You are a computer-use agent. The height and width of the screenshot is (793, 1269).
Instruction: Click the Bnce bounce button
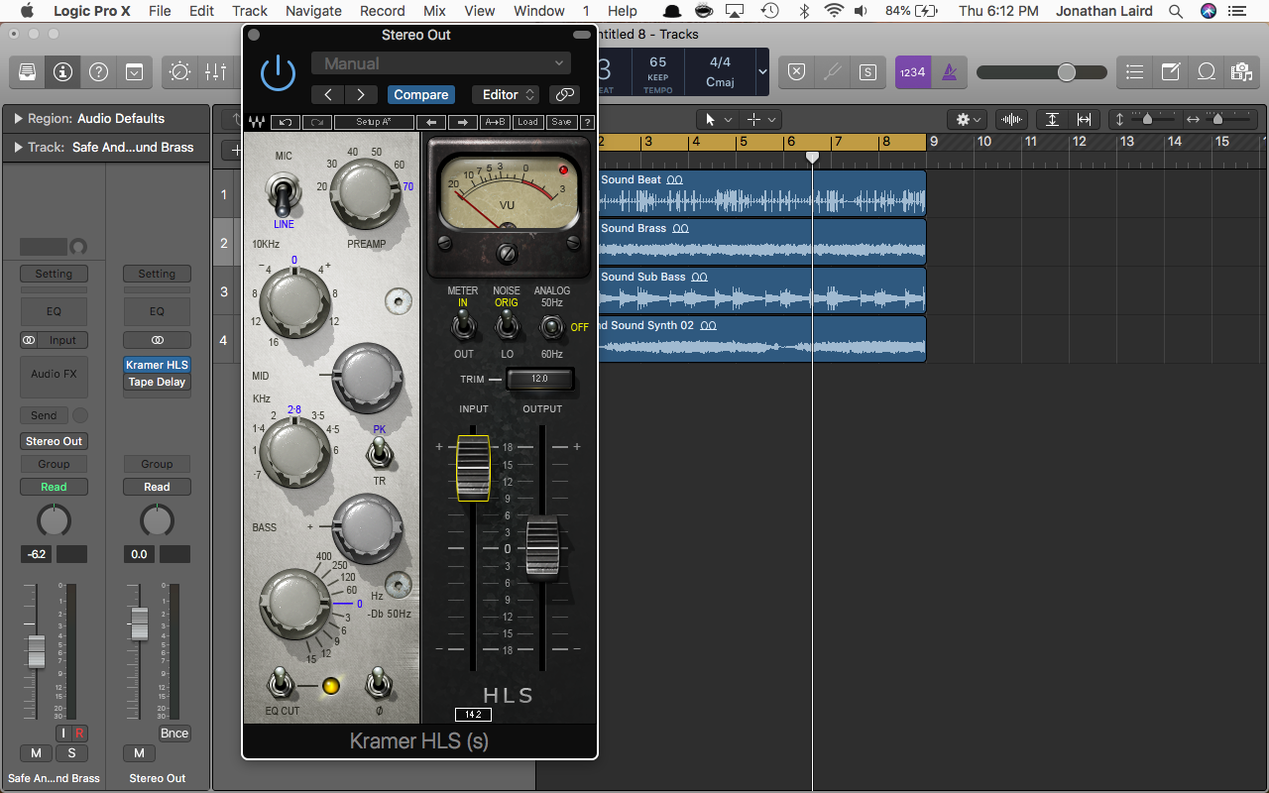coord(174,734)
